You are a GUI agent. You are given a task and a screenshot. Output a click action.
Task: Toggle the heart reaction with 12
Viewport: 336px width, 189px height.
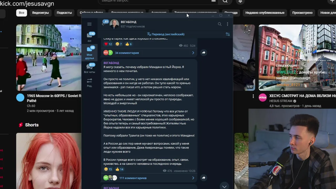tap(108, 44)
